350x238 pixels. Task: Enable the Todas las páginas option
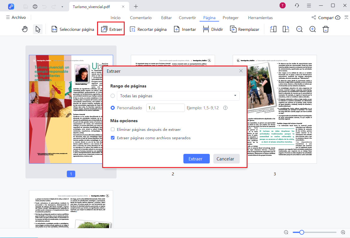coord(113,95)
